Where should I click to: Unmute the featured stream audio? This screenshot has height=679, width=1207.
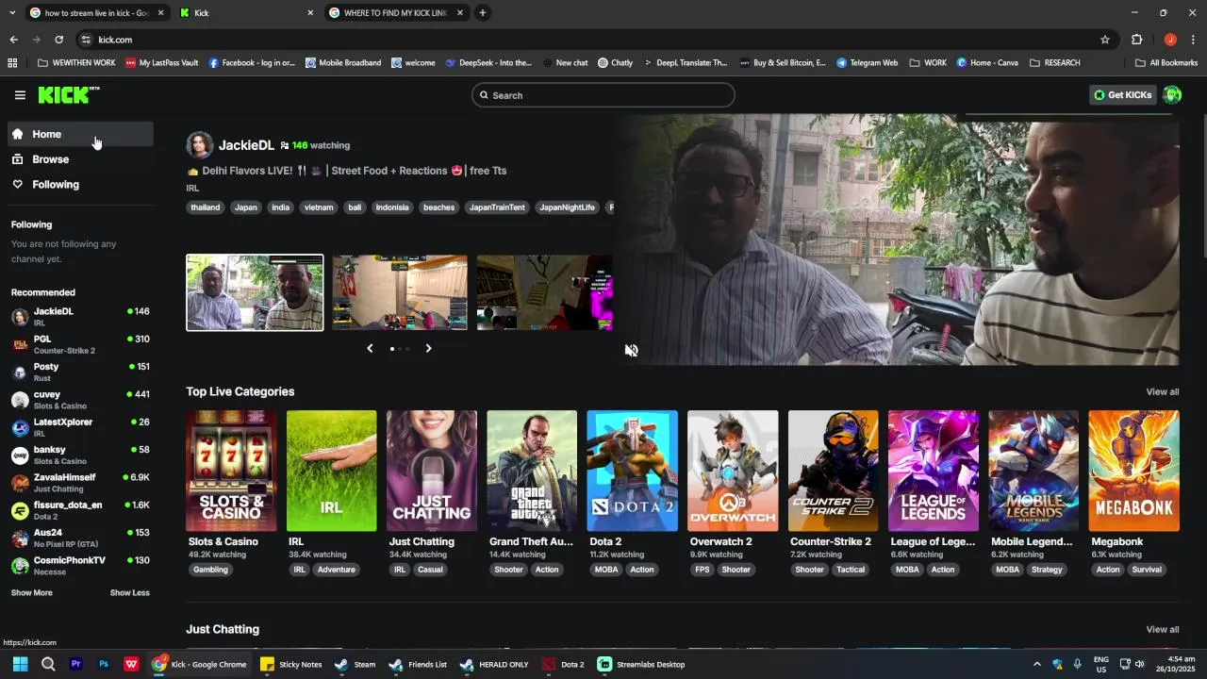click(x=631, y=350)
